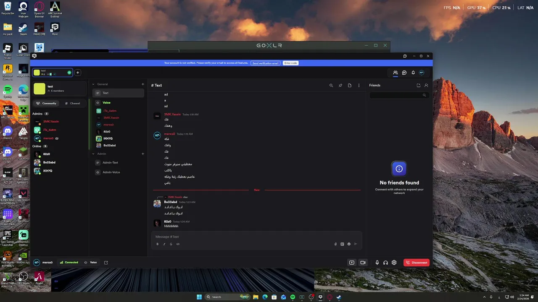Open the GIF picker icon

(x=342, y=244)
